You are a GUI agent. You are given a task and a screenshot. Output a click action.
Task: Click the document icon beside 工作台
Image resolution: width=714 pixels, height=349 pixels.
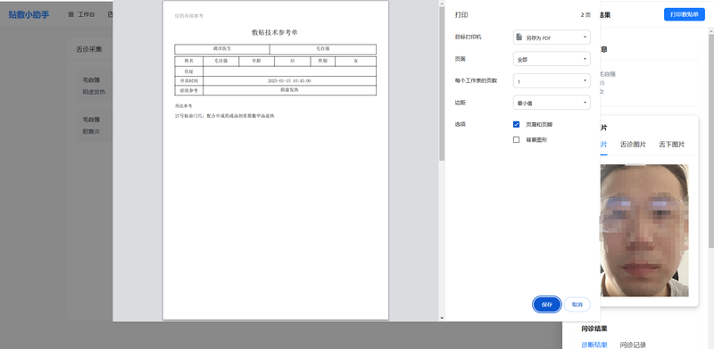(x=110, y=14)
